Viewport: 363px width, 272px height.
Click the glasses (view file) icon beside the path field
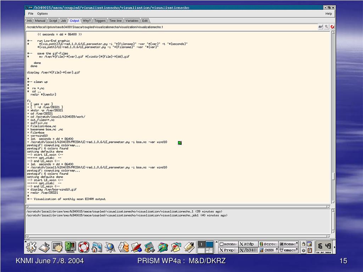point(320,27)
